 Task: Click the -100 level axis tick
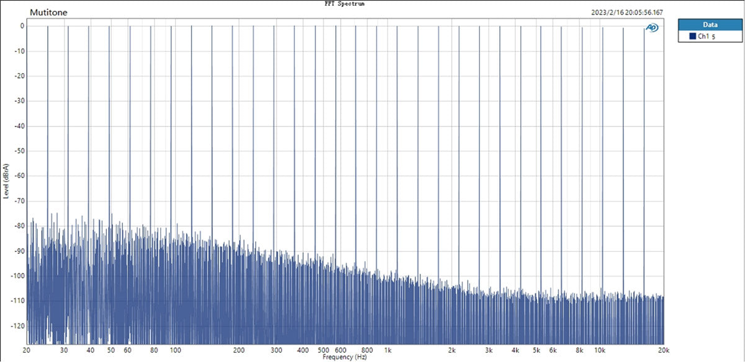click(18, 276)
